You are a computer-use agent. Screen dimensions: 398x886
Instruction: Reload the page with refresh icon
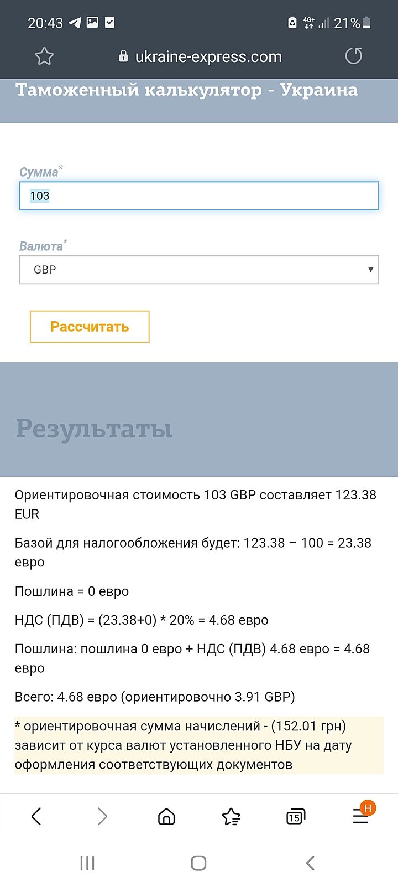coord(353,56)
